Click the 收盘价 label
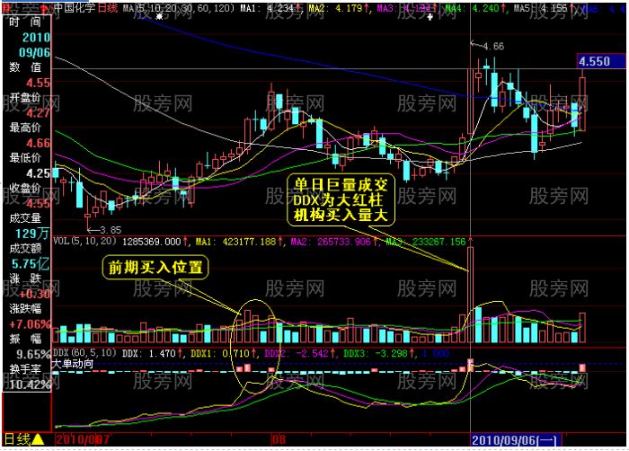 pos(25,188)
